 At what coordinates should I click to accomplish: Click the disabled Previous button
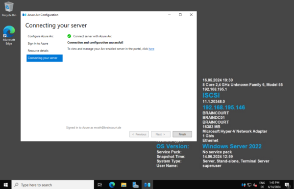point(139,135)
